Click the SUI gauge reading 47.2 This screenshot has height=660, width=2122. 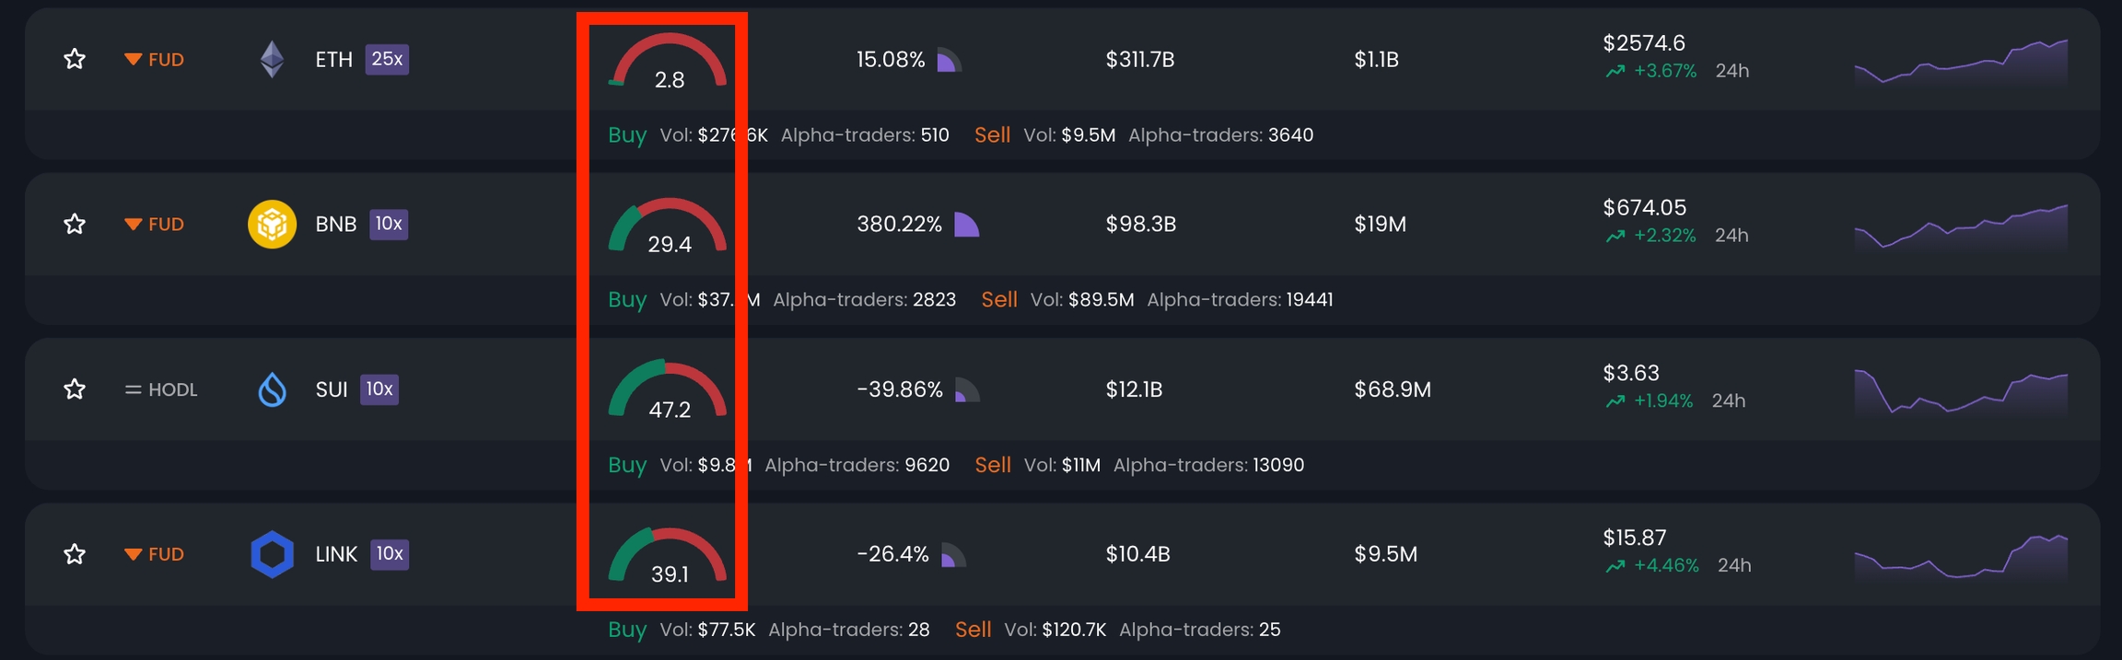[669, 392]
